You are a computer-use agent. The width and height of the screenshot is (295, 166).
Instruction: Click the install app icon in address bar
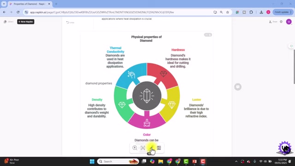215,12
